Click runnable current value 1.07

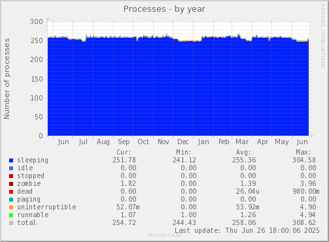tap(128, 215)
